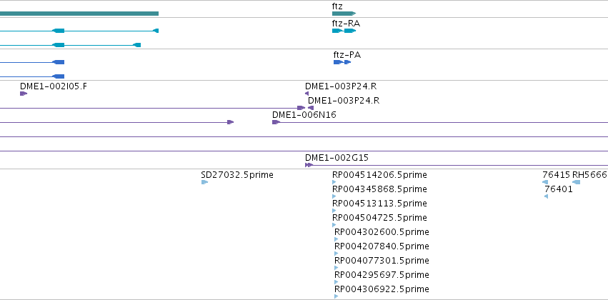The width and height of the screenshot is (608, 300).
Task: Click the DME1-002G15 label
Action: (x=337, y=158)
